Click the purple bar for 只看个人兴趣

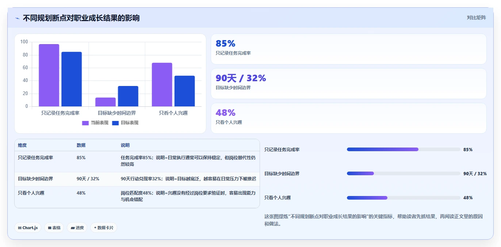pyautogui.click(x=162, y=85)
